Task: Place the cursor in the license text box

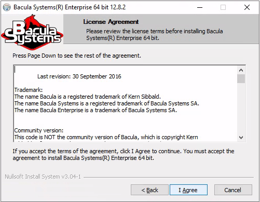Action: pos(126,103)
